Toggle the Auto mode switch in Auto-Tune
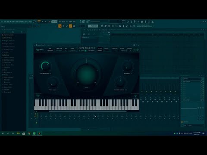The height and width of the screenshot is (155, 207). point(85,51)
